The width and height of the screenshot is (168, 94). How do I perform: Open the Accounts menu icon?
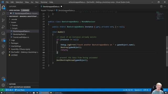click(3, 79)
